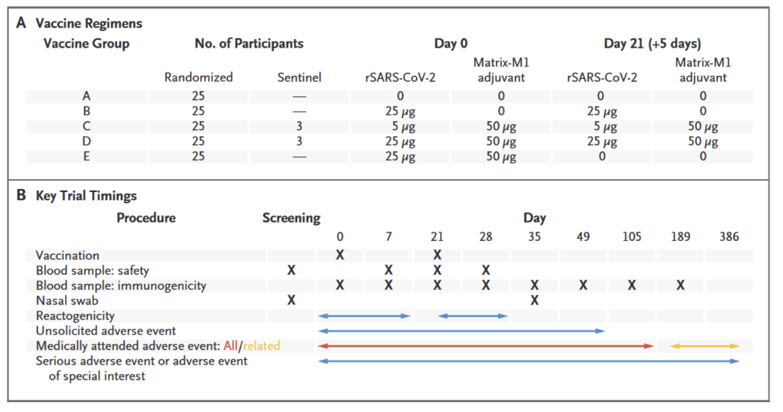Click the Vaccination X mark under Day 21
The height and width of the screenshot is (412, 783).
[x=437, y=256]
